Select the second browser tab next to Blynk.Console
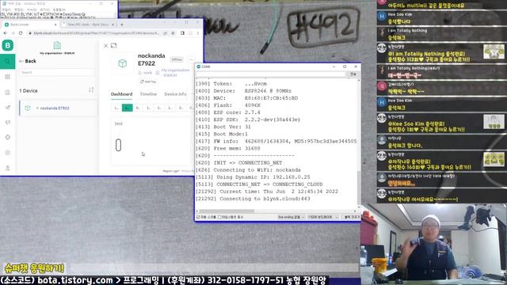The height and width of the screenshot is (285, 507). pos(88,25)
